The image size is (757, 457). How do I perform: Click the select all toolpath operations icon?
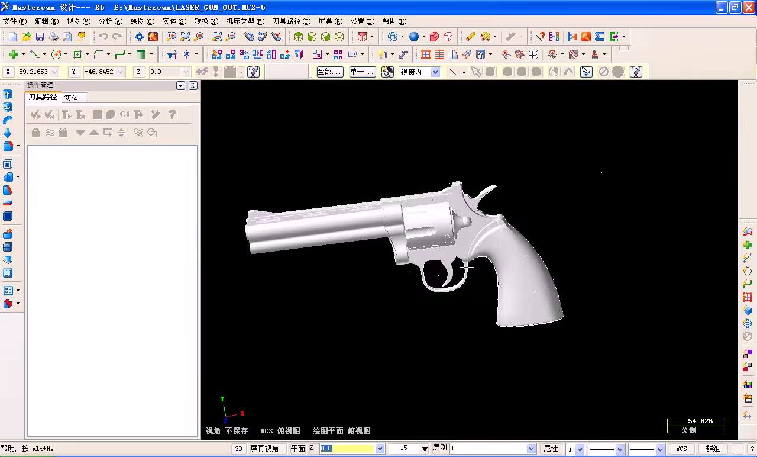click(35, 114)
